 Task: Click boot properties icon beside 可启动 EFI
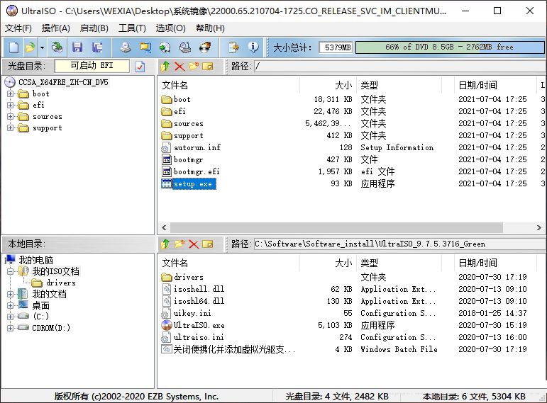tap(140, 66)
